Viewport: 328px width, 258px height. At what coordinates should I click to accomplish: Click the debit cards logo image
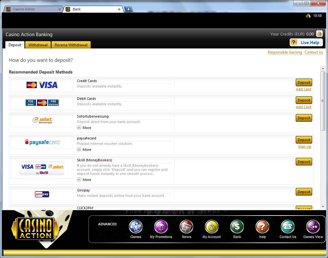(42, 103)
